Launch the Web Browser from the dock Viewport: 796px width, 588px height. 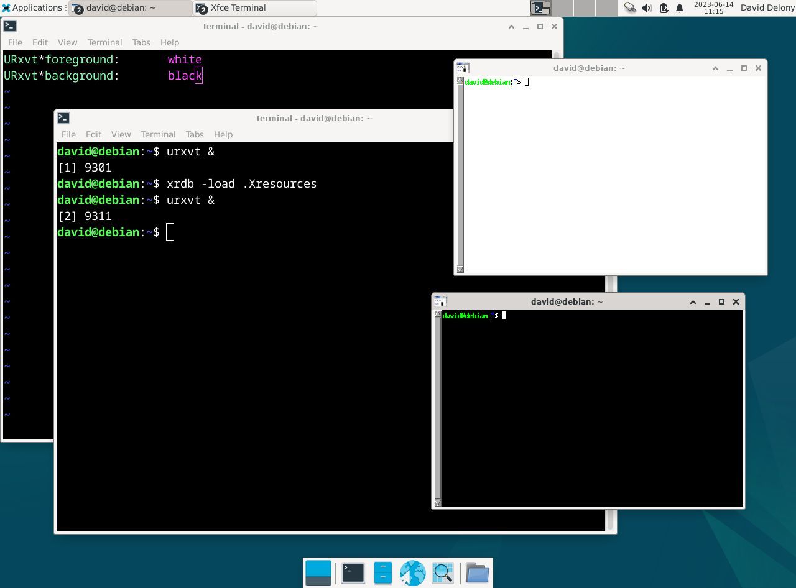[412, 572]
